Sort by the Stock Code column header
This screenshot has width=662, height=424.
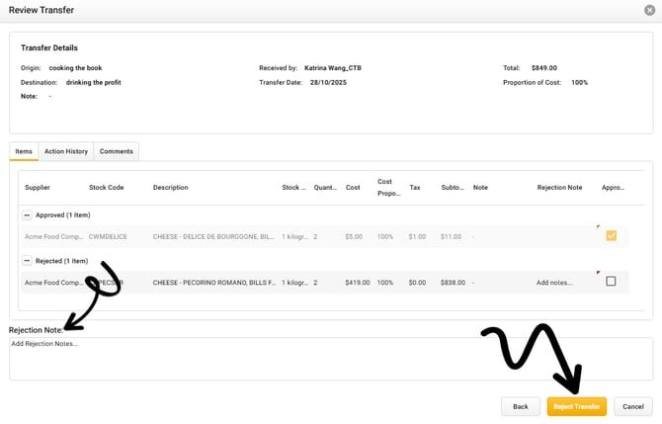106,187
